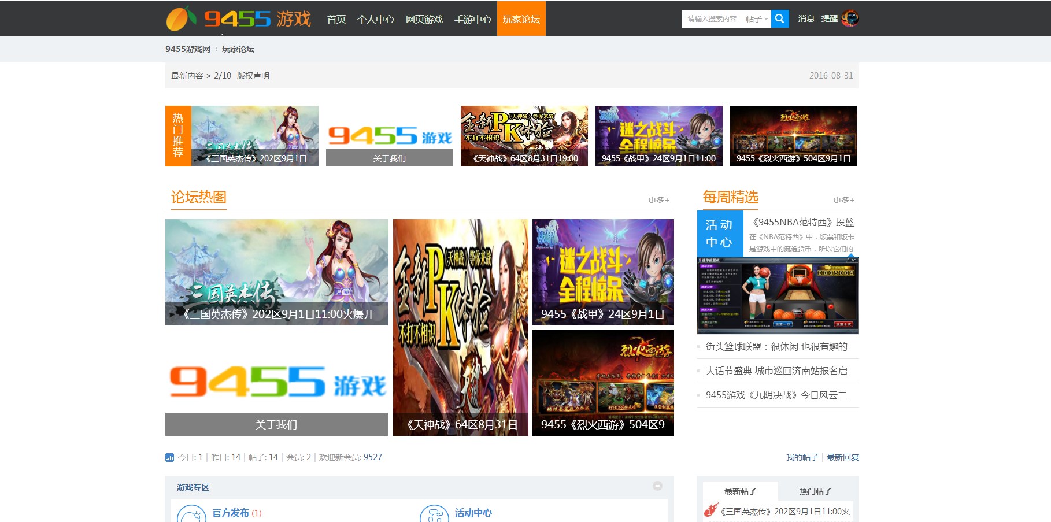Viewport: 1051px width, 522px height.
Task: Open the small 关于我们 banner thumbnail
Action: (390, 136)
